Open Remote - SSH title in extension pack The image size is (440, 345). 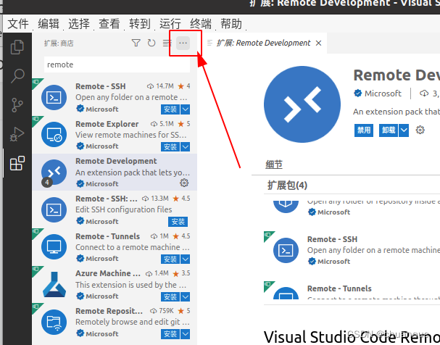(x=332, y=239)
